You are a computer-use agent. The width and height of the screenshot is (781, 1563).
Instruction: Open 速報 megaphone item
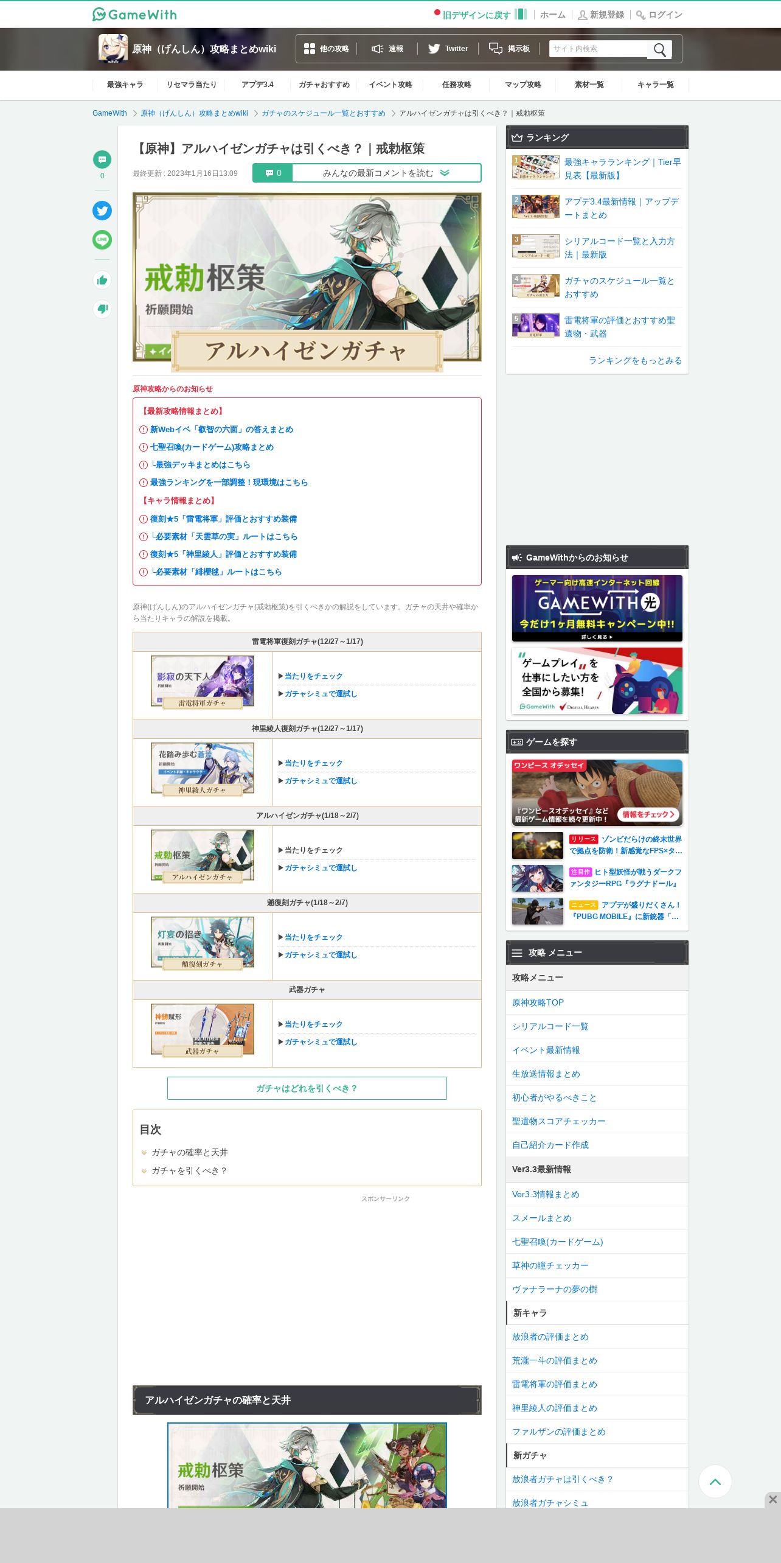pyautogui.click(x=387, y=49)
